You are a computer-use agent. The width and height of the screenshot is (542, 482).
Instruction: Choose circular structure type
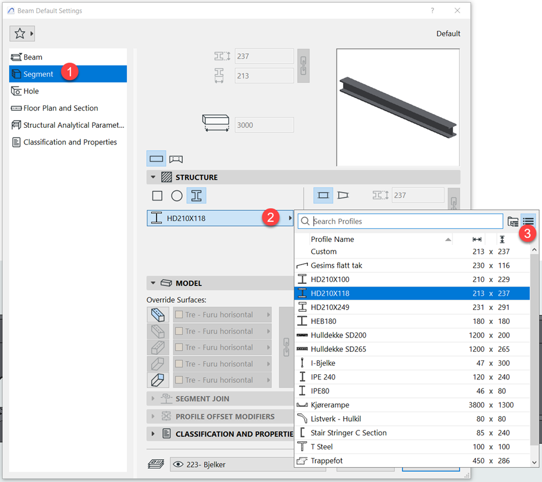click(177, 195)
